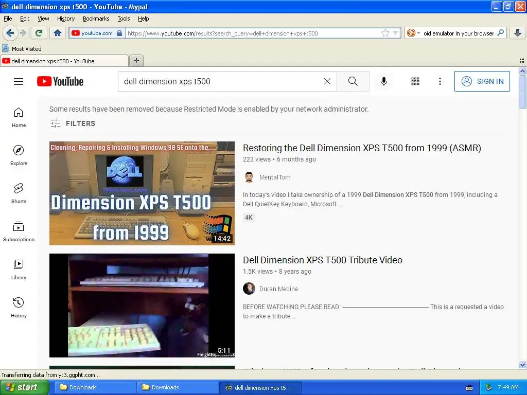Viewport: 527px width, 395px height.
Task: Select the dell dimension xps t500 tab
Action: tap(64, 61)
